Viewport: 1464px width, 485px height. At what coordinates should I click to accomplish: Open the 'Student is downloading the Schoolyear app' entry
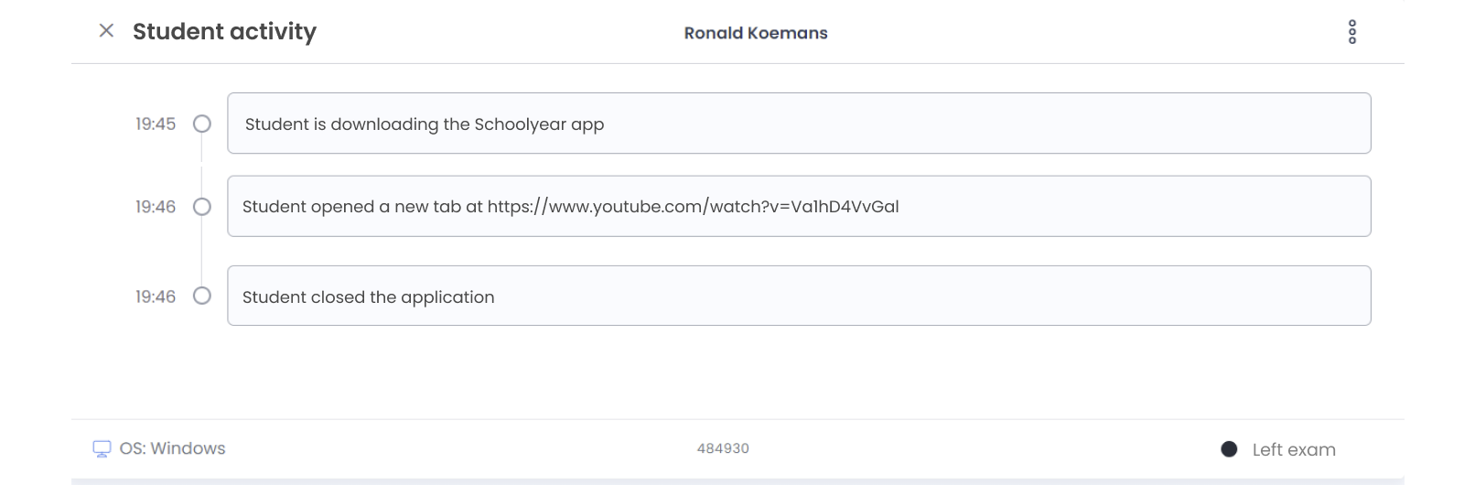798,124
